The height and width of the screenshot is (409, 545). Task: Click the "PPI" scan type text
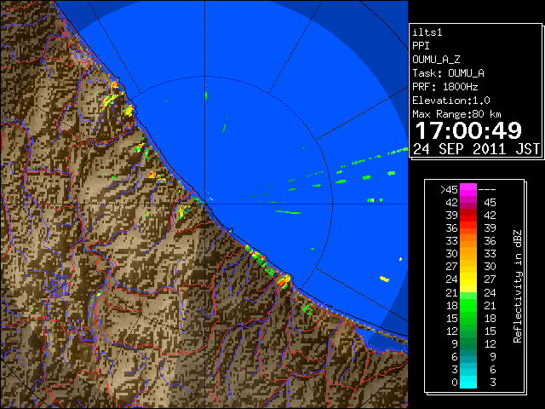pos(421,46)
